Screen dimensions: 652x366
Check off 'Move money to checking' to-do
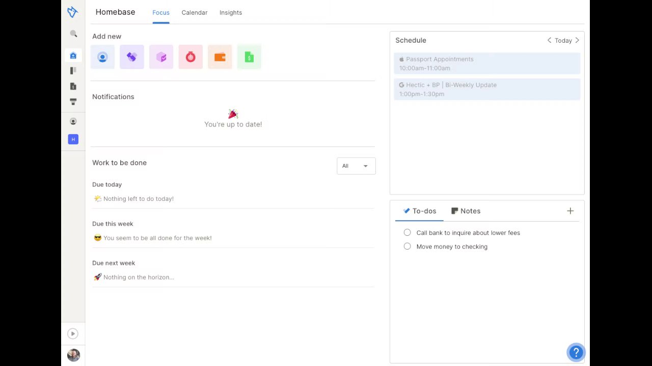(407, 246)
